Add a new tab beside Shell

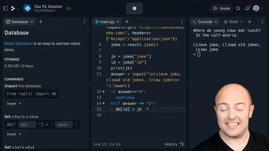click(249, 22)
